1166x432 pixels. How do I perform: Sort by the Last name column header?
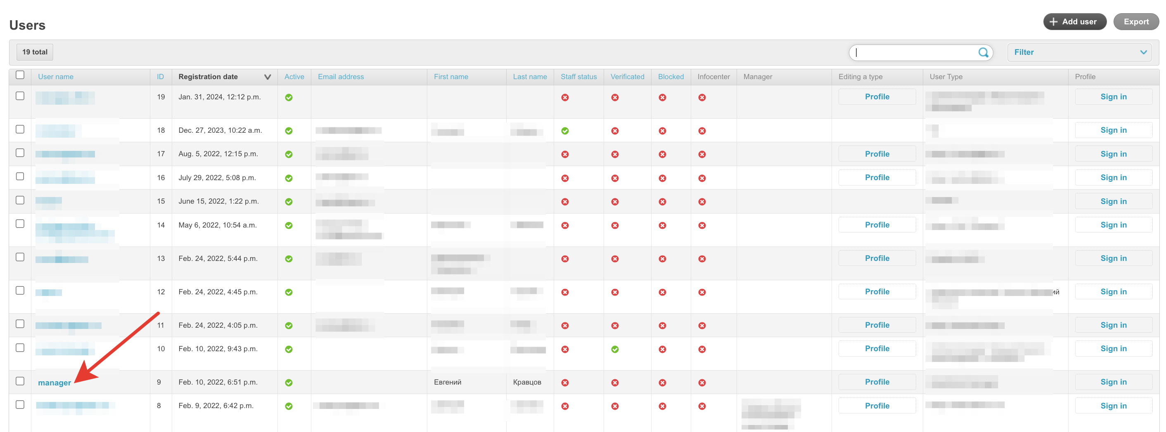(529, 77)
